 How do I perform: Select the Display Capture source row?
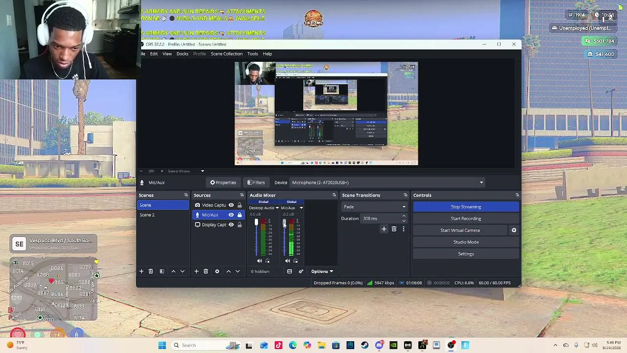coord(218,225)
